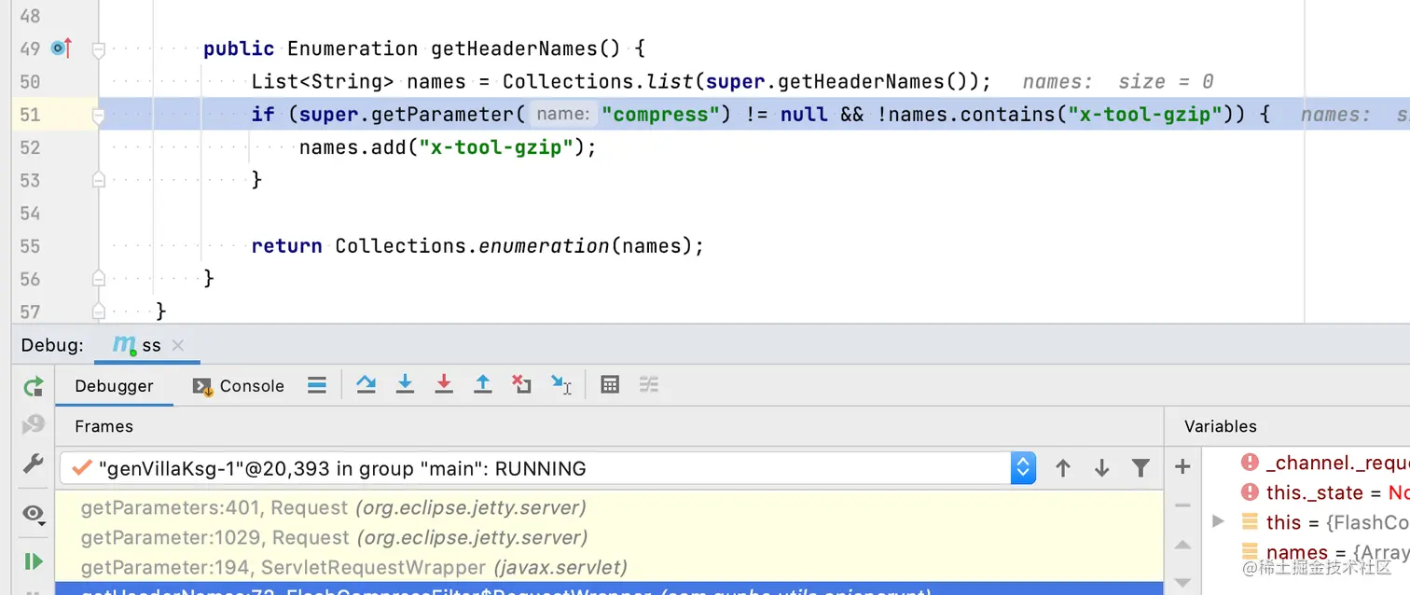Click names.add on line 52

click(353, 147)
